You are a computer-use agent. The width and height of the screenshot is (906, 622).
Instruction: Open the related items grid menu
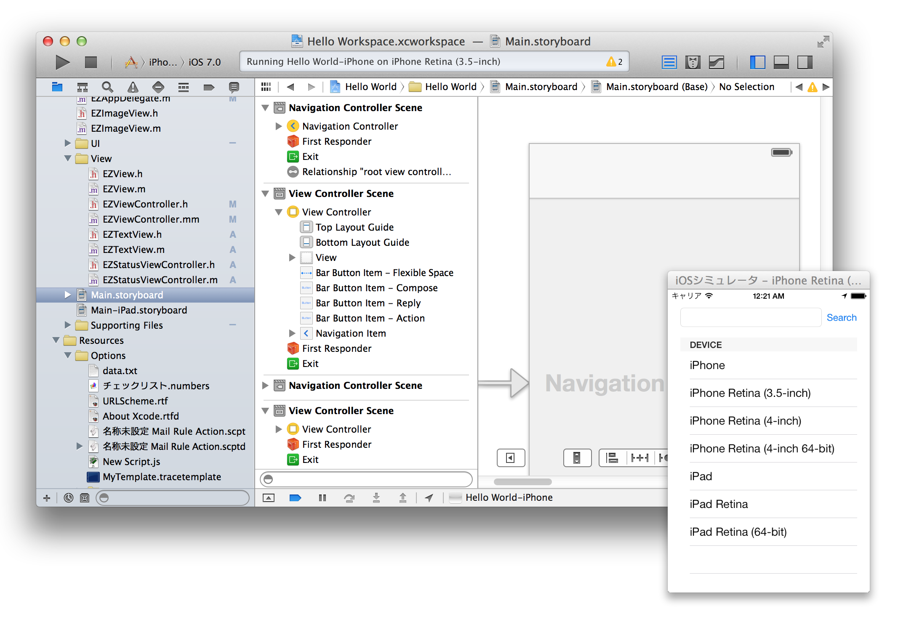tap(266, 87)
